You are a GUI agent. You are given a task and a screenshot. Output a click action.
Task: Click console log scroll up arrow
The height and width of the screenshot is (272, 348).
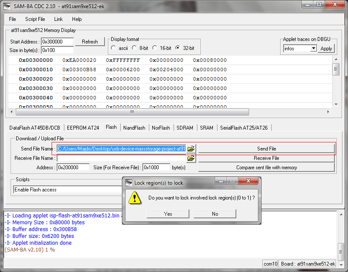(341, 214)
